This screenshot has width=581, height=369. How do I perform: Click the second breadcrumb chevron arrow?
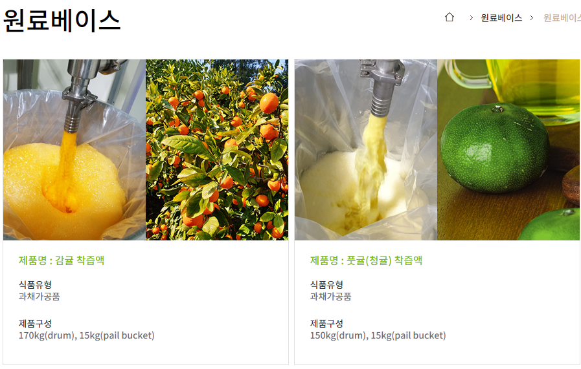tap(532, 17)
